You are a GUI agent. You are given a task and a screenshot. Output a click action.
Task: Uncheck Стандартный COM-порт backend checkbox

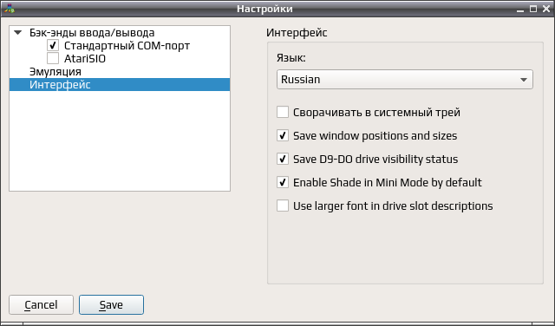53,45
